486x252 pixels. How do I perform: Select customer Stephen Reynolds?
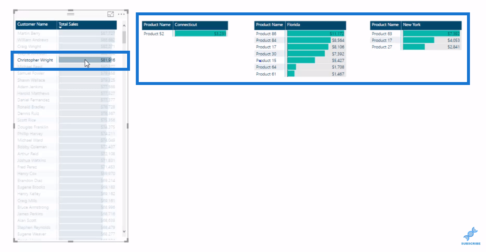[34, 227]
